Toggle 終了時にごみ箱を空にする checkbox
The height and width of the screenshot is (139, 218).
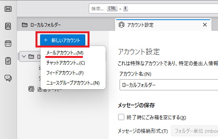click(121, 117)
